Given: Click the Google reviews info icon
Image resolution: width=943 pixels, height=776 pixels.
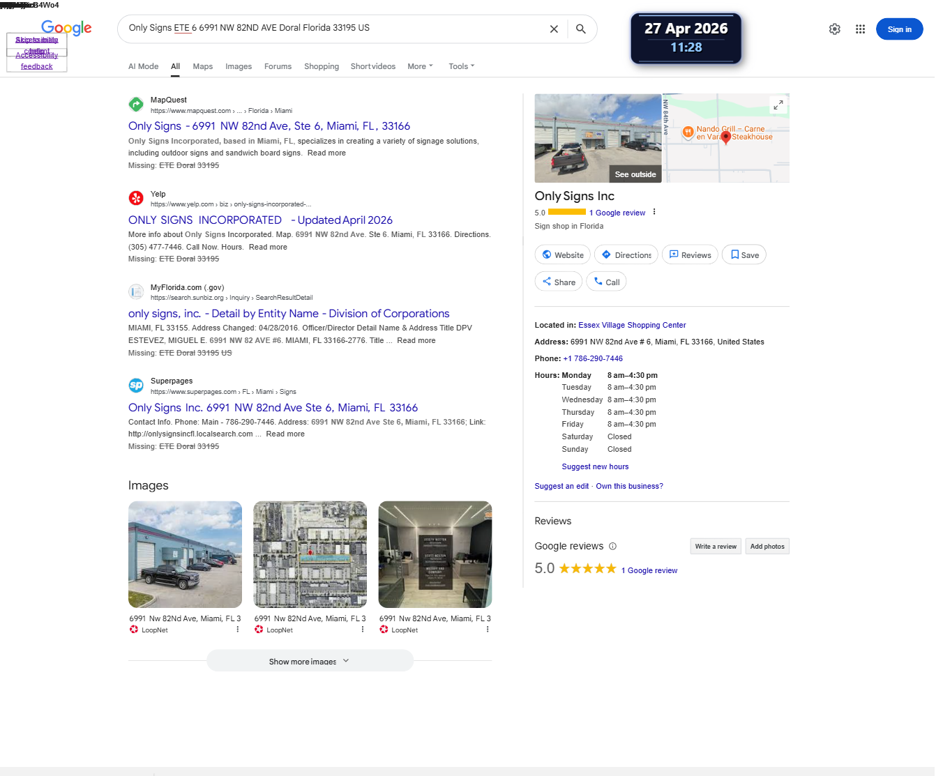Looking at the screenshot, I should [612, 547].
